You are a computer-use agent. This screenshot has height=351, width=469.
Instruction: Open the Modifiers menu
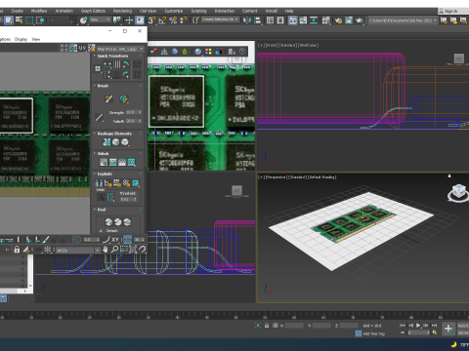(39, 11)
